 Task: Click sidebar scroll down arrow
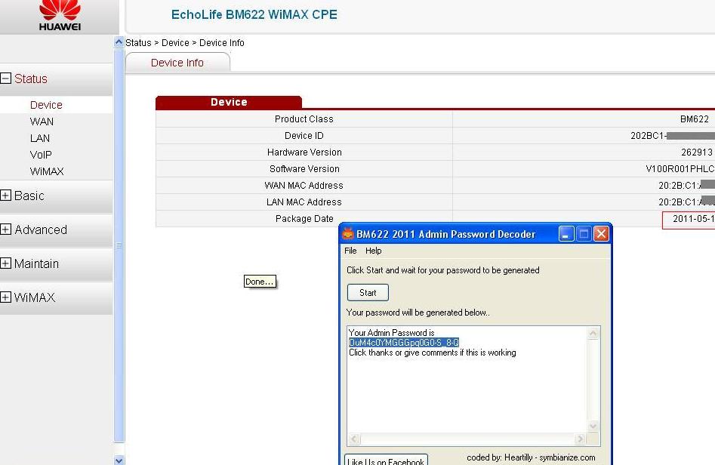point(119,460)
